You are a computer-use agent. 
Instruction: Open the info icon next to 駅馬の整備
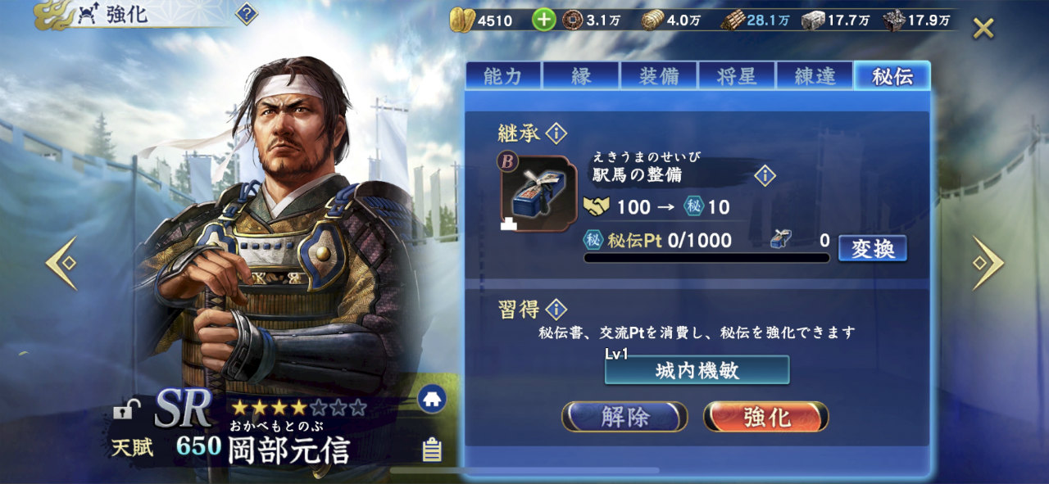[765, 175]
